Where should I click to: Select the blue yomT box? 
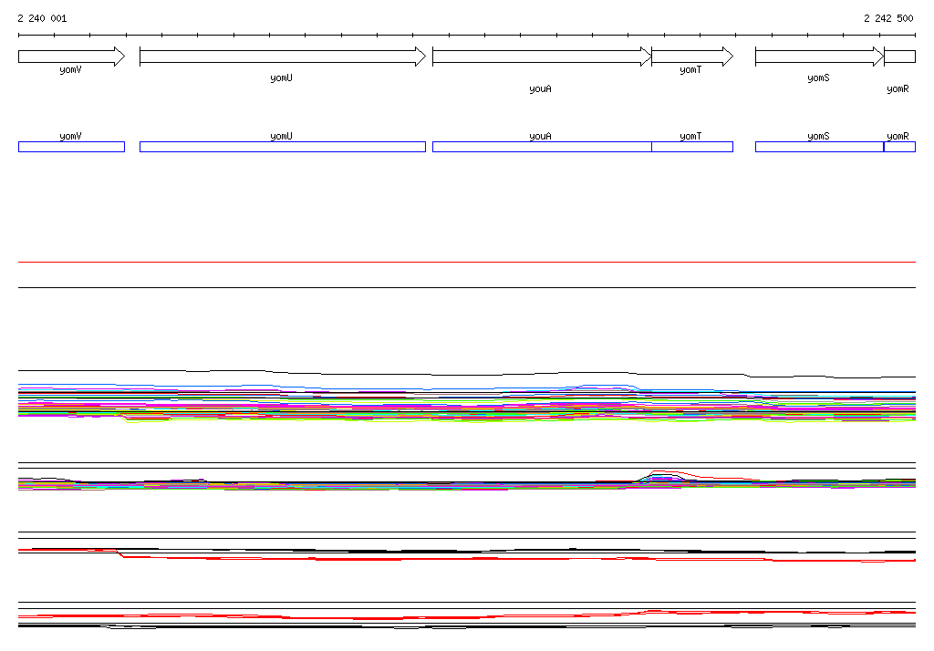click(x=692, y=147)
